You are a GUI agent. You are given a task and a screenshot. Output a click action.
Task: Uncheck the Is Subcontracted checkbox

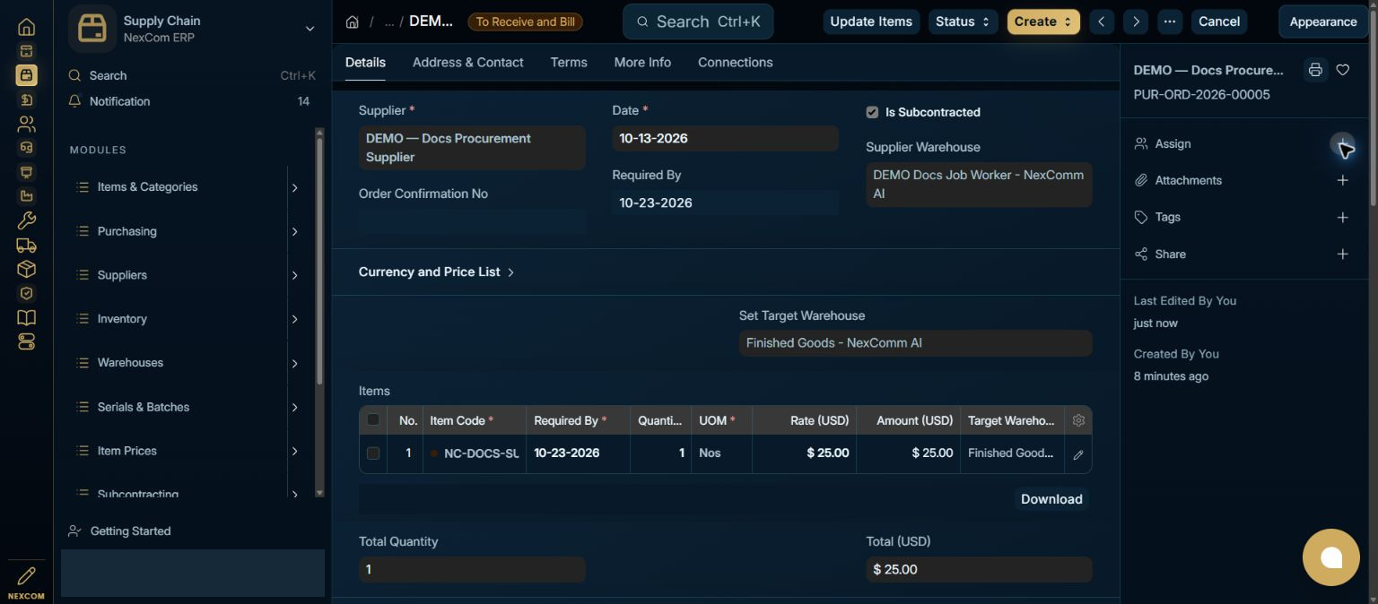click(872, 112)
